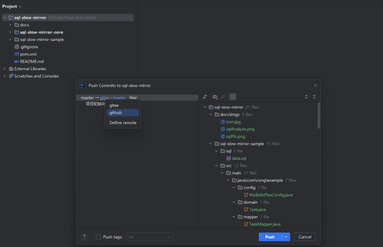
Task: Expand all files in the push tree
Action: click(306, 97)
